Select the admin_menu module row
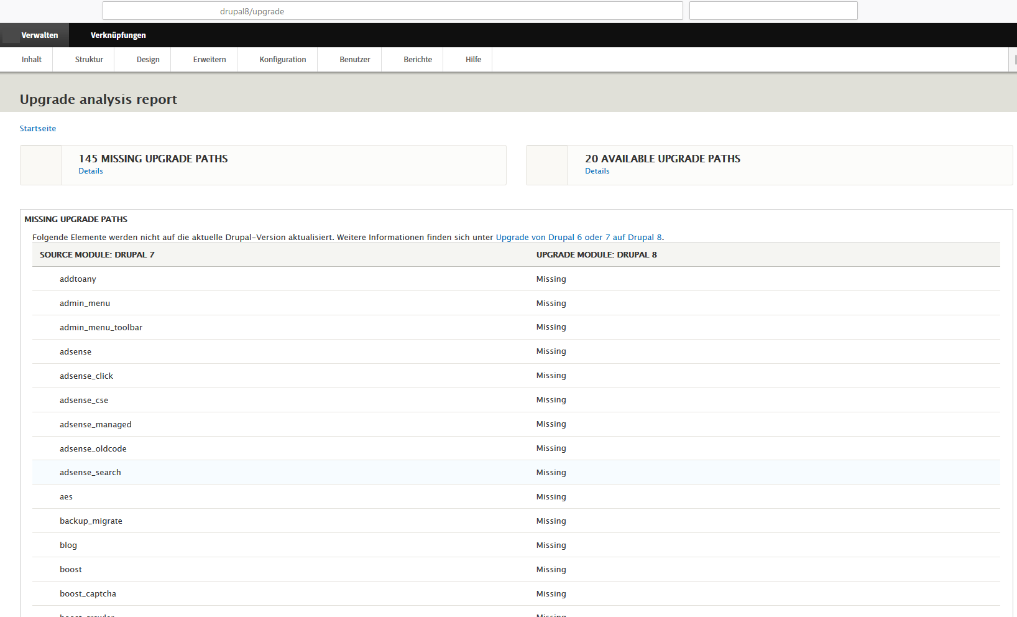Screen dimensions: 1017x617 coord(516,303)
